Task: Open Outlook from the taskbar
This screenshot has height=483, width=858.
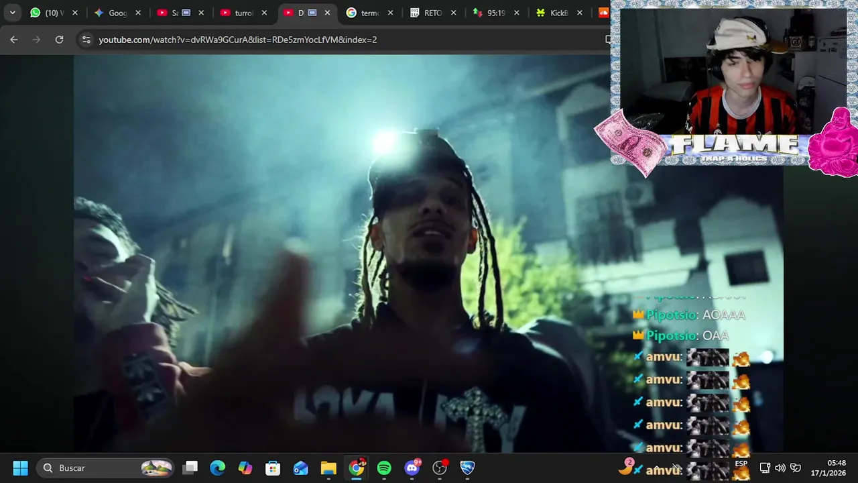Action: pyautogui.click(x=300, y=468)
